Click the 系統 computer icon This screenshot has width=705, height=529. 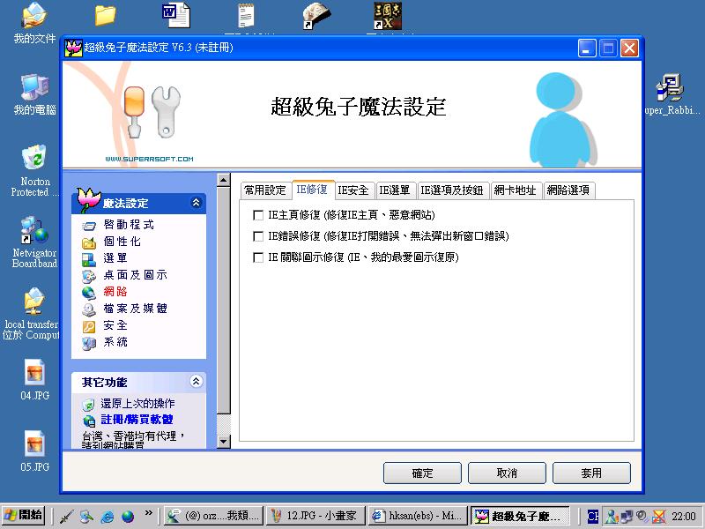[x=89, y=343]
